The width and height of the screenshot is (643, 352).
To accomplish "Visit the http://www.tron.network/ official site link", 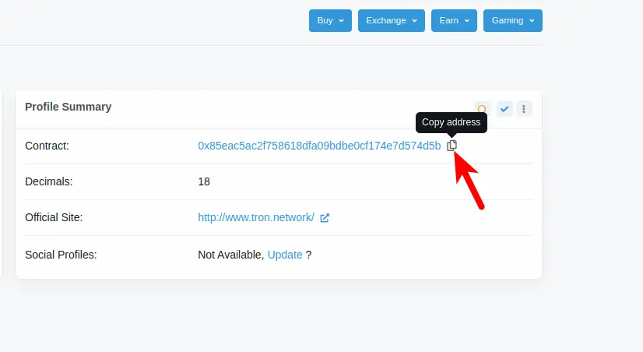I will pos(256,218).
